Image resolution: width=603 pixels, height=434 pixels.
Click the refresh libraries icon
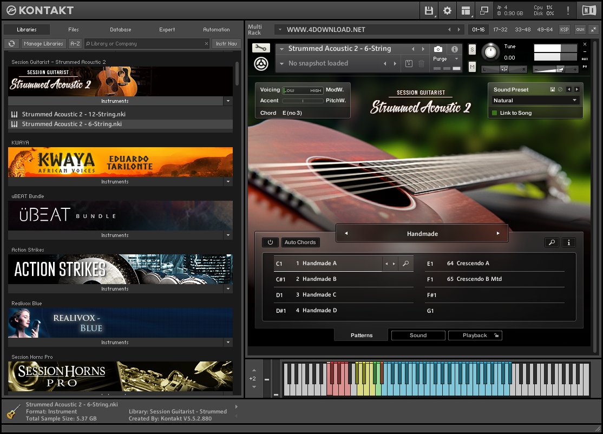click(x=12, y=44)
